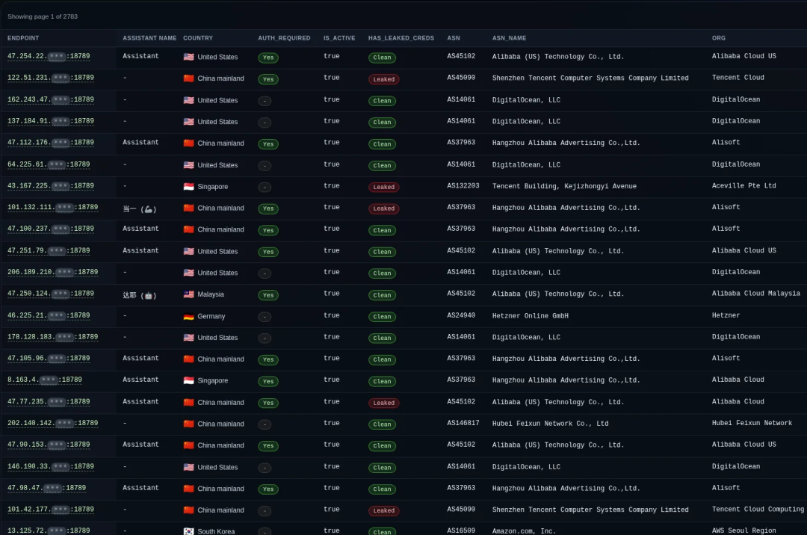Viewport: 807px width, 535px height.
Task: Click the Yes auth badge in 47.98.47 row
Action: pos(268,489)
